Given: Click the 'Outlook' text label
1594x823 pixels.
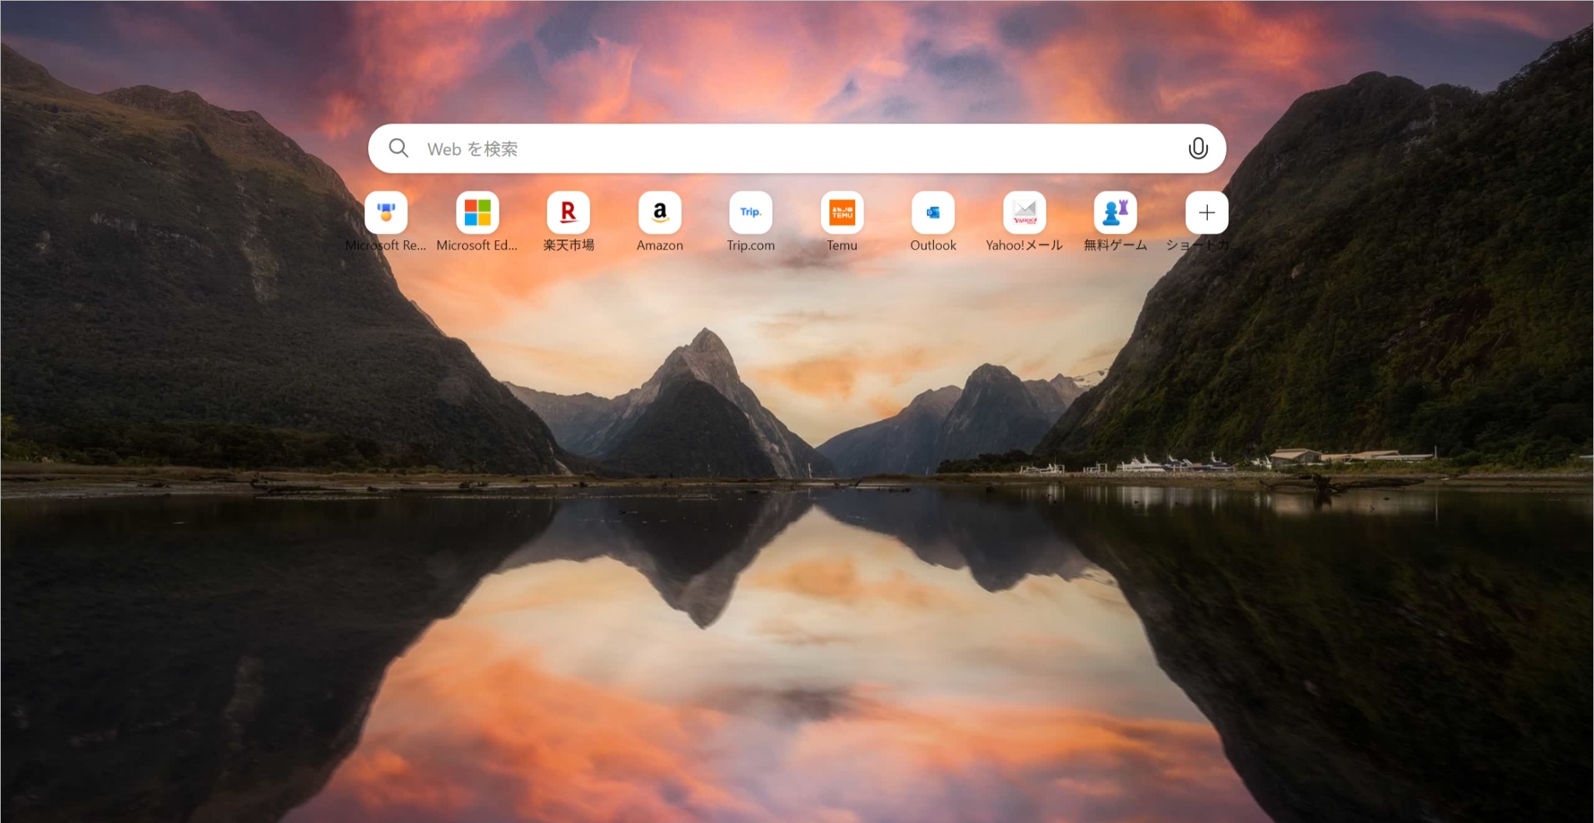Looking at the screenshot, I should (x=933, y=245).
